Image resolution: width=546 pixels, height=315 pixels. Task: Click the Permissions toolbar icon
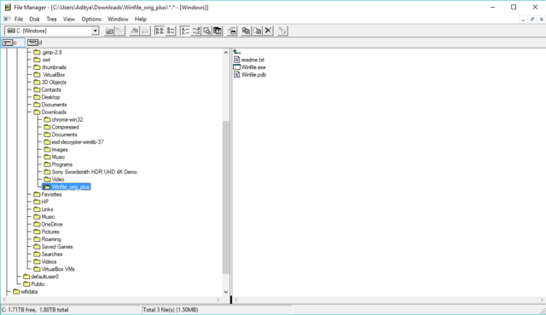(x=282, y=31)
